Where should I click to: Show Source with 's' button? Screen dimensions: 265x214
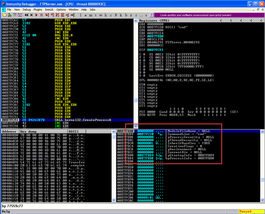click(146, 15)
